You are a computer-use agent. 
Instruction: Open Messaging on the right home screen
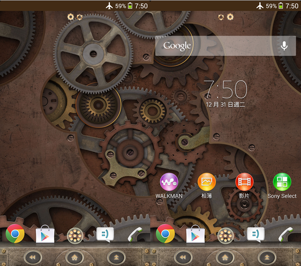click(255, 235)
